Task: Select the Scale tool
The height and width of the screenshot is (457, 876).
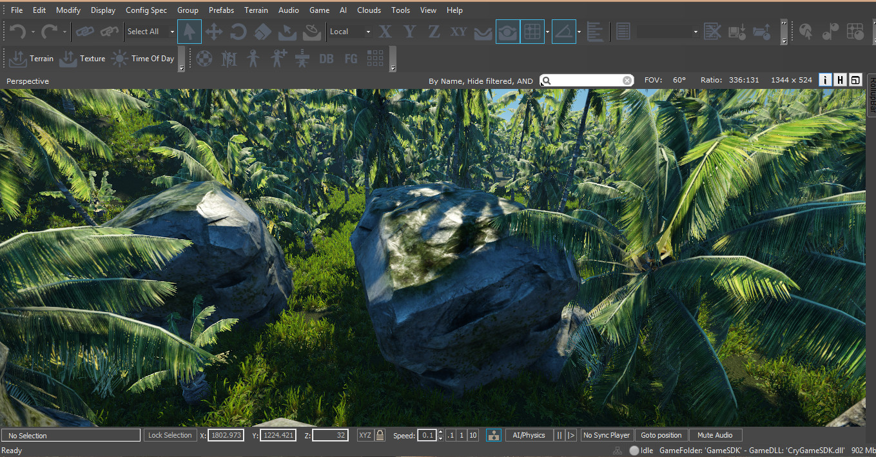Action: click(262, 31)
